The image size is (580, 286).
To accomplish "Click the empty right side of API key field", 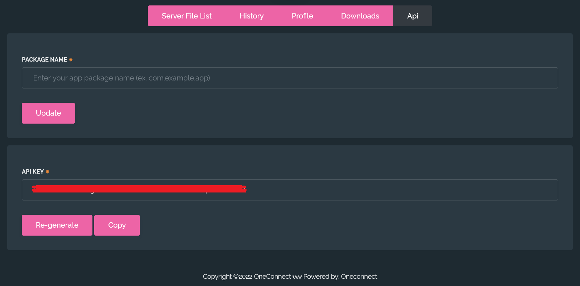I will click(x=399, y=190).
